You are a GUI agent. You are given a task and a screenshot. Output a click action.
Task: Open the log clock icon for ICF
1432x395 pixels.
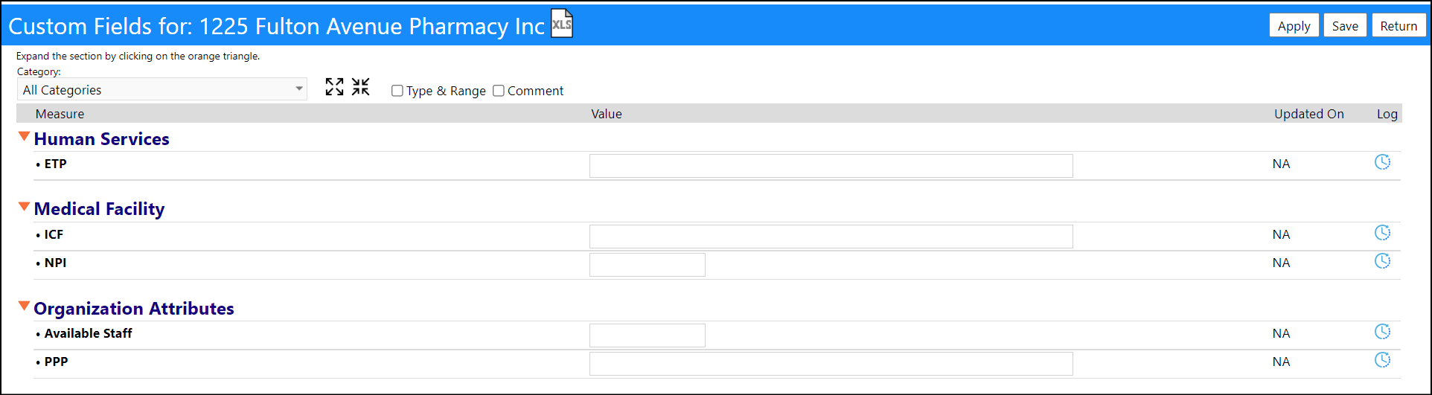click(1382, 233)
